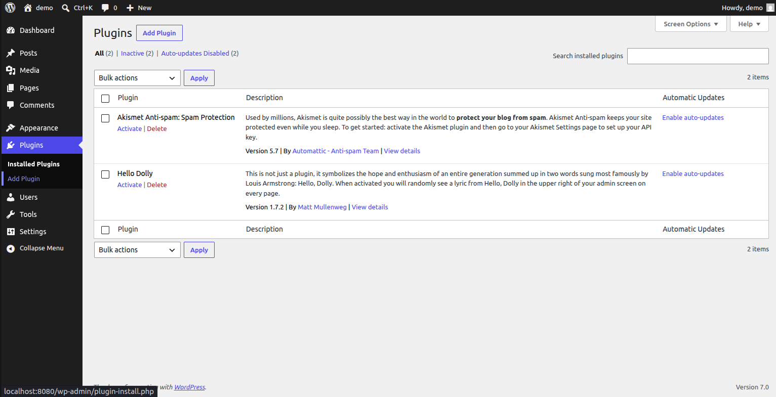Expand the Screen Options panel
The height and width of the screenshot is (397, 776).
pos(690,24)
